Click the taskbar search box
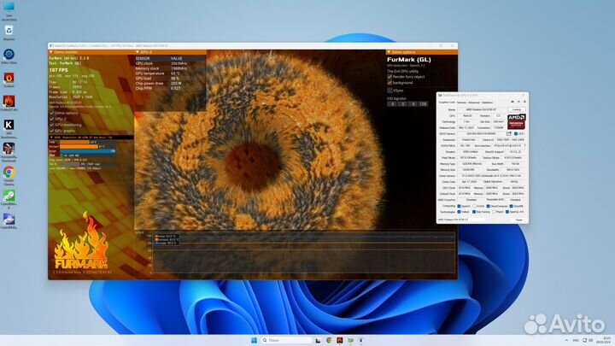This screenshot has width=615, height=346. pos(286,340)
